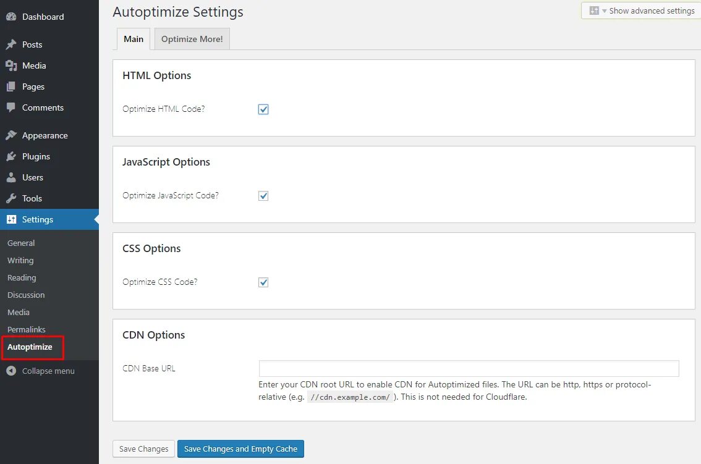This screenshot has width=701, height=464.
Task: Click the Plugins plug icon
Action: click(11, 156)
